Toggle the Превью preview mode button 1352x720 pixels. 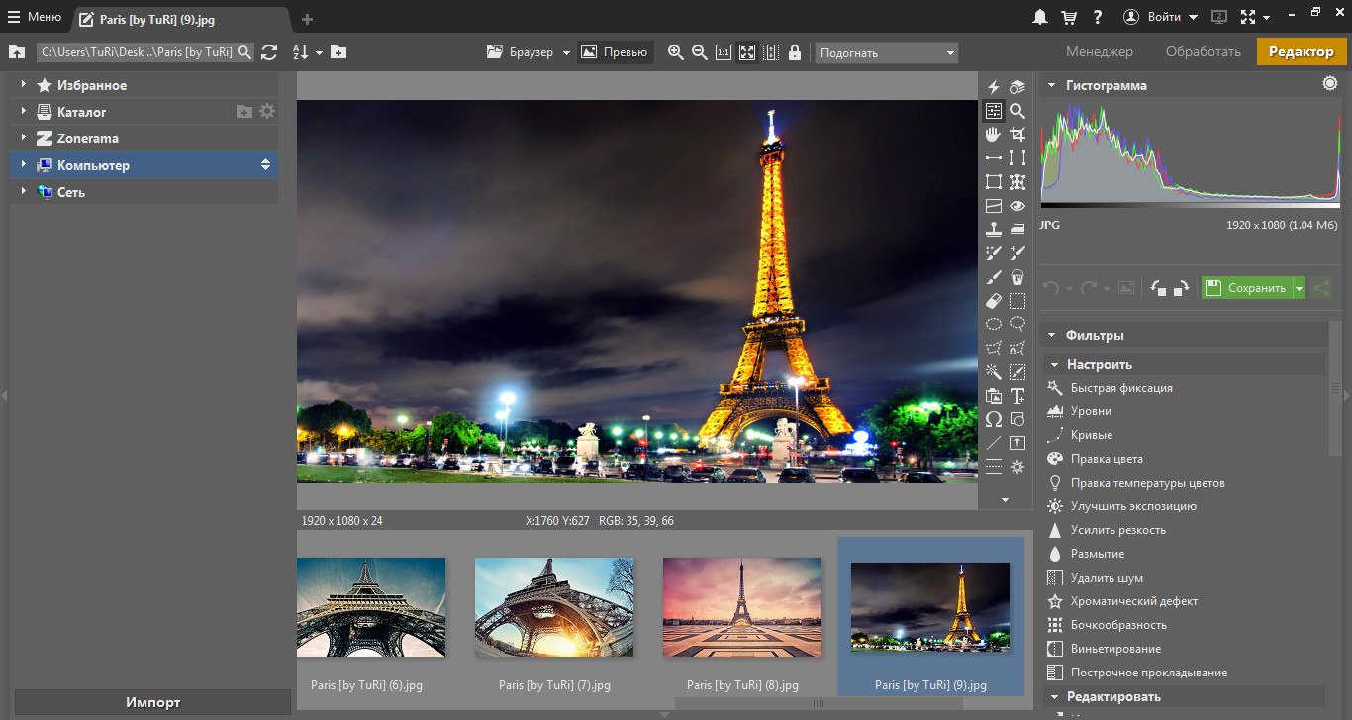pos(615,52)
